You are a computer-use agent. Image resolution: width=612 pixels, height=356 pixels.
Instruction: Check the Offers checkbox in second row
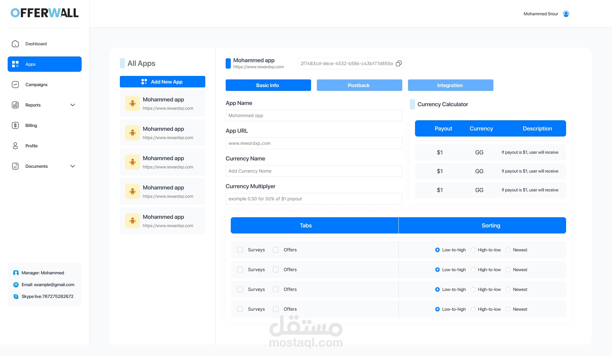pyautogui.click(x=276, y=270)
